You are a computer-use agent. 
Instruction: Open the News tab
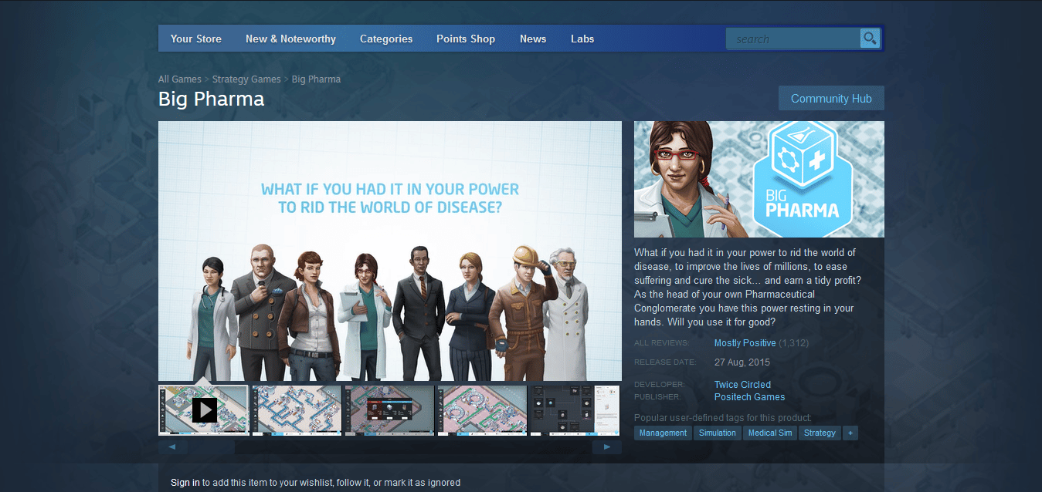533,39
